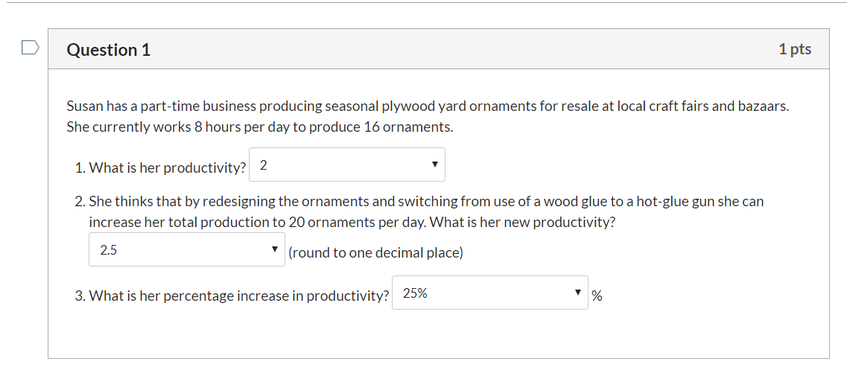Click the gray Question 1 header bar
This screenshot has height=370, width=847.
[439, 49]
